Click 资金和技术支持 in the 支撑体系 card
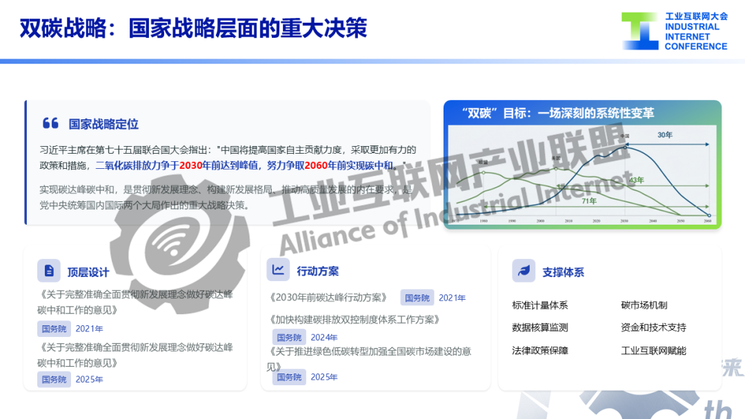This screenshot has height=419, width=745. point(654,327)
